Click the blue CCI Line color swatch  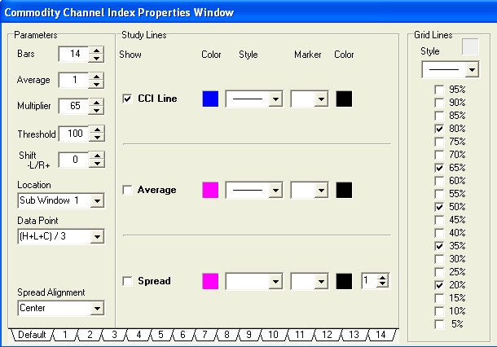tap(210, 99)
